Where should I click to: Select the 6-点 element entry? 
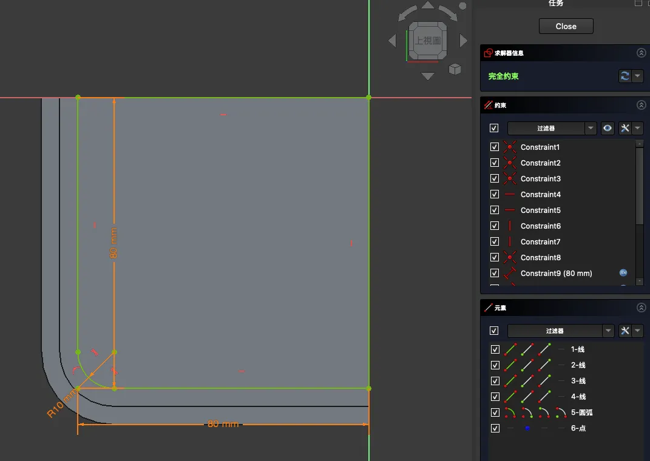[578, 428]
